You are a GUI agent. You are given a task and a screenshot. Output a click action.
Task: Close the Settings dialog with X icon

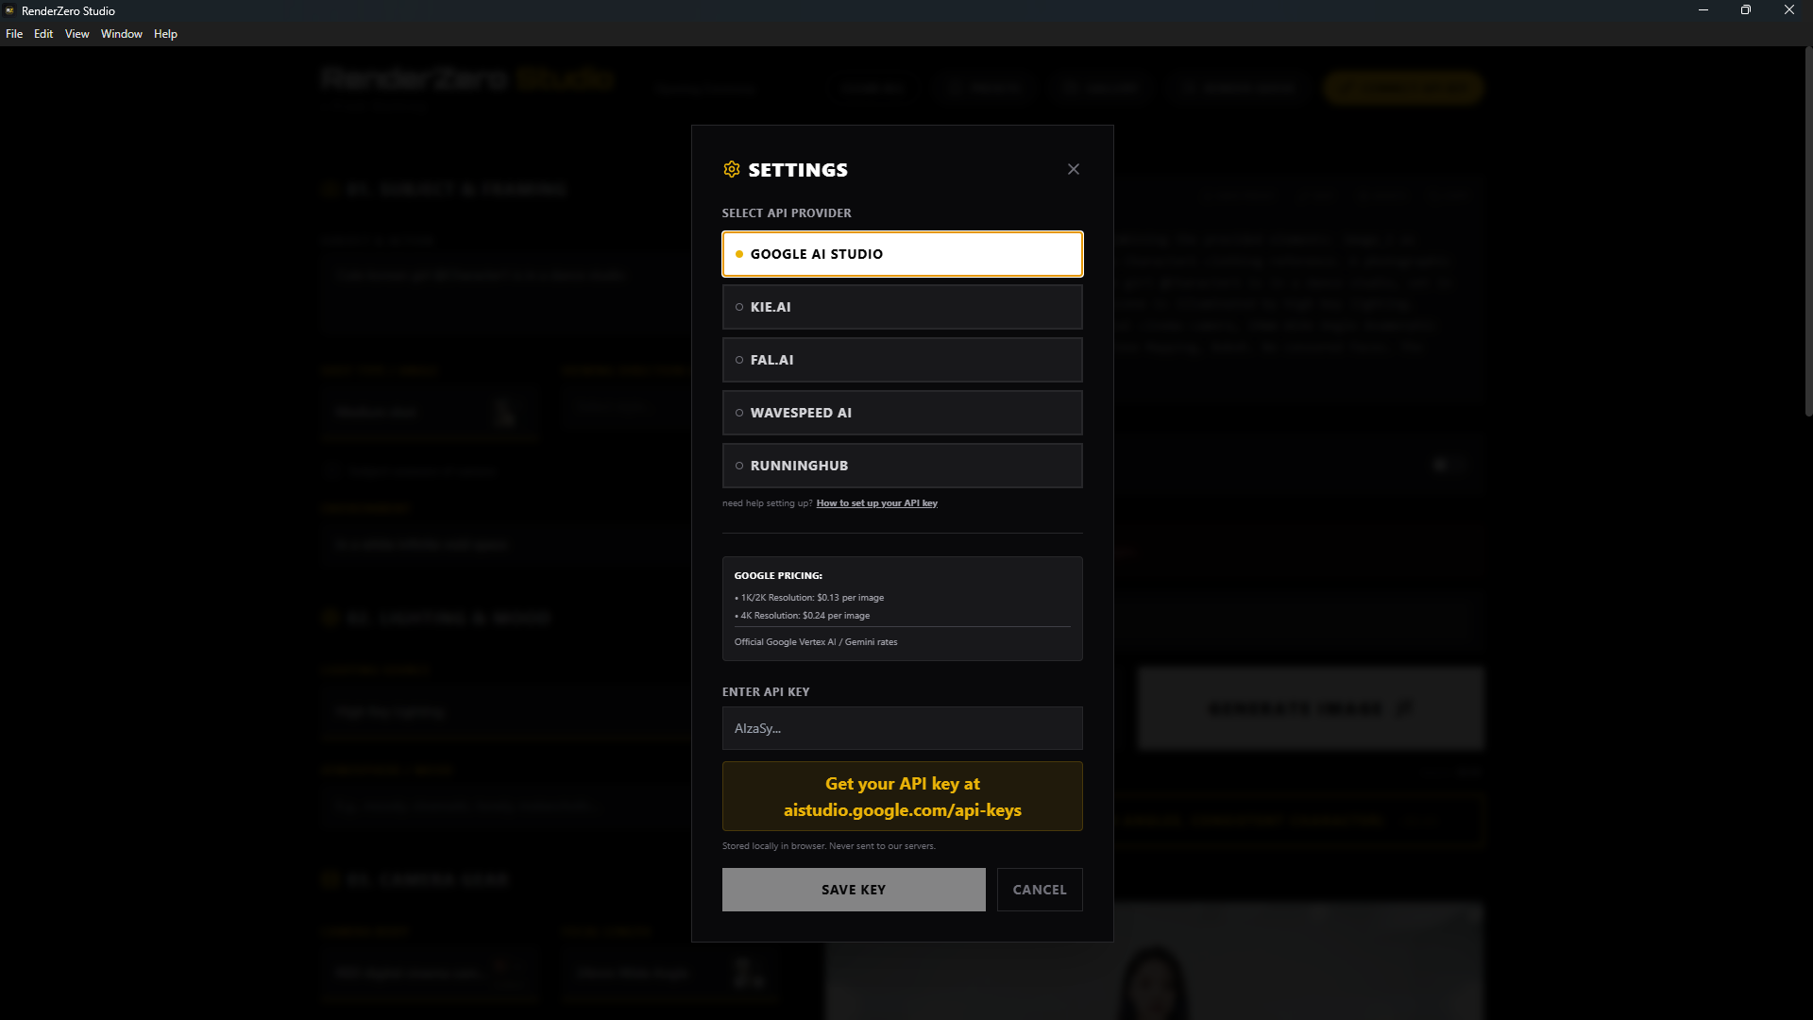(1074, 169)
